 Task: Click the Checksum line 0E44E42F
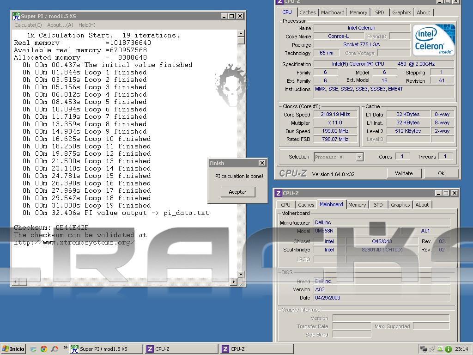pos(51,227)
